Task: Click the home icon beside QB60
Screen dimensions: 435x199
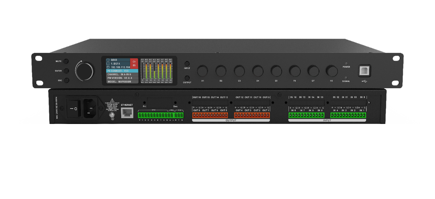Action: pyautogui.click(x=108, y=60)
